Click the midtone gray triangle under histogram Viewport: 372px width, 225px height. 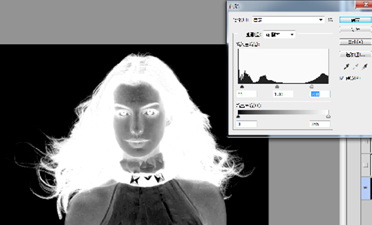click(277, 87)
